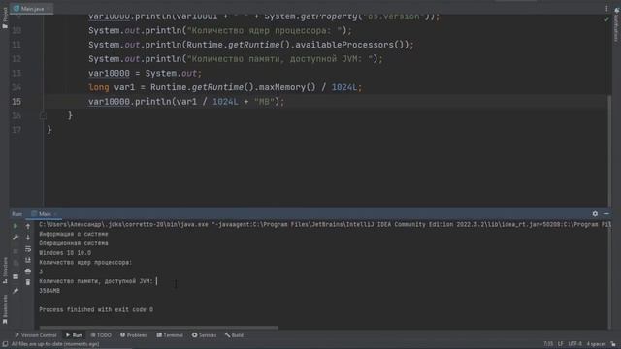Click the restore layout icon in Run panel
621x349 pixels.
pos(16,276)
